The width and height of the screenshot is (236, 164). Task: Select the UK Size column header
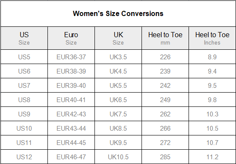pyautogui.click(x=118, y=38)
